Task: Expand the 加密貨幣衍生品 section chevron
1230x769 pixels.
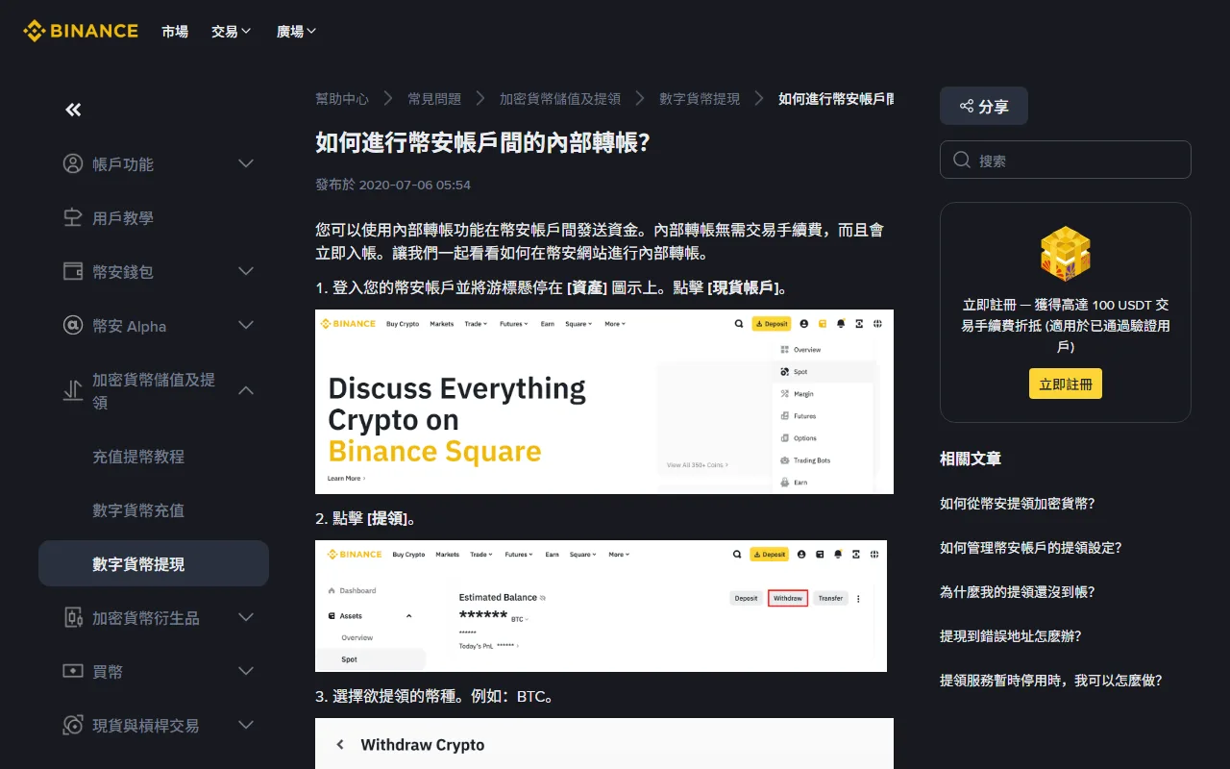Action: [246, 617]
